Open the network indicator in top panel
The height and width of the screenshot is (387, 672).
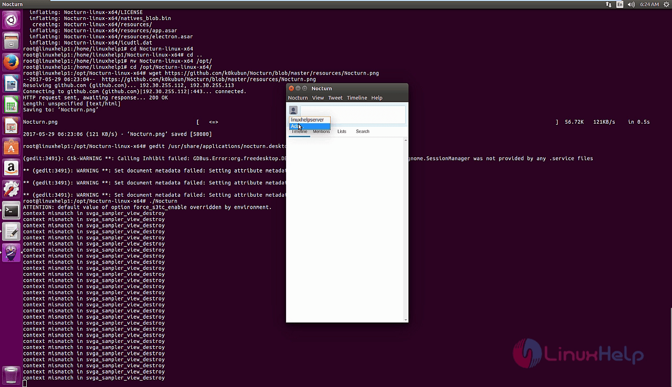(608, 4)
